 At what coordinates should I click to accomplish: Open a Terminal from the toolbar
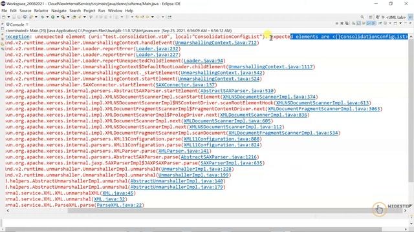click(25, 17)
